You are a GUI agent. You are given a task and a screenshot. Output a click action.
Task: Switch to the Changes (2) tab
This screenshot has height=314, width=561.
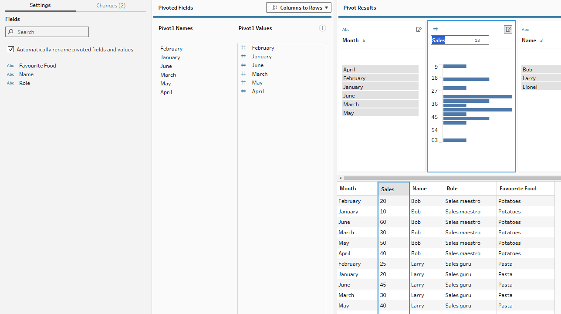pos(111,6)
